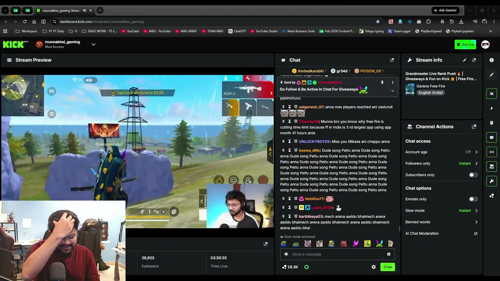
Task: Click the pin icon on pinned message
Action: (382, 83)
